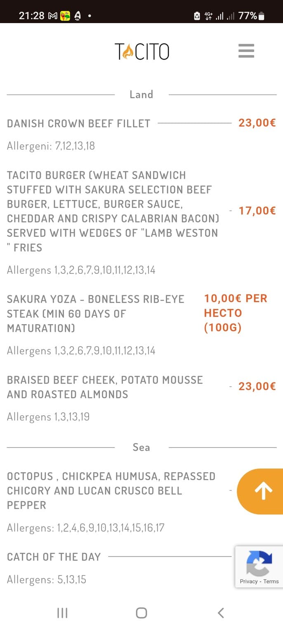Tap the TACITO BURGER menu entry

click(x=111, y=211)
